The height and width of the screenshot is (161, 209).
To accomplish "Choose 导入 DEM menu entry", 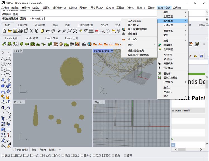I will click(139, 25).
